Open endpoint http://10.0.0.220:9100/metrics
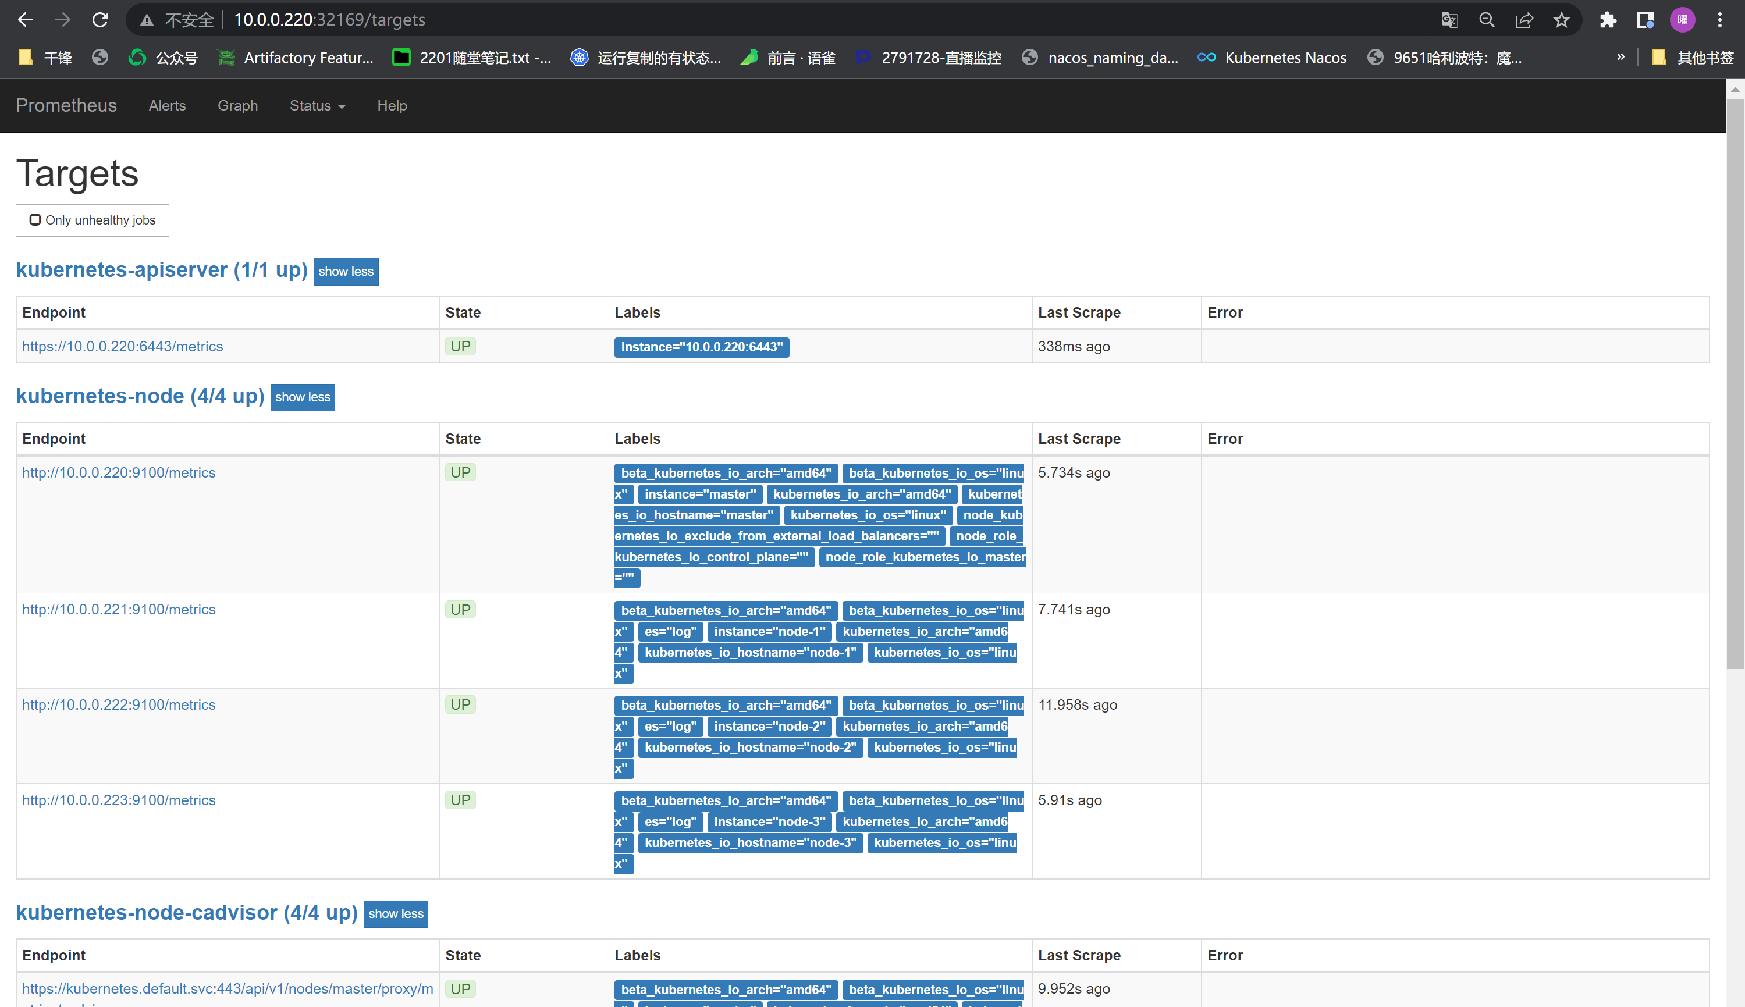This screenshot has width=1745, height=1007. tap(119, 472)
